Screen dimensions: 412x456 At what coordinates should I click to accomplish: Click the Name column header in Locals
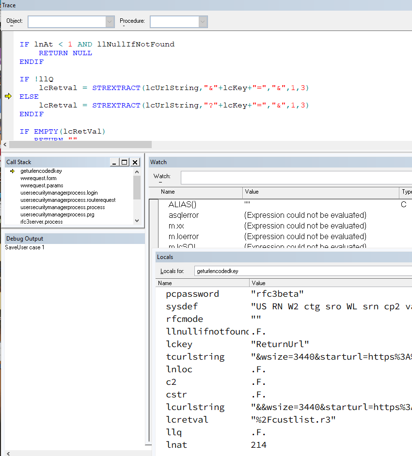pyautogui.click(x=202, y=283)
